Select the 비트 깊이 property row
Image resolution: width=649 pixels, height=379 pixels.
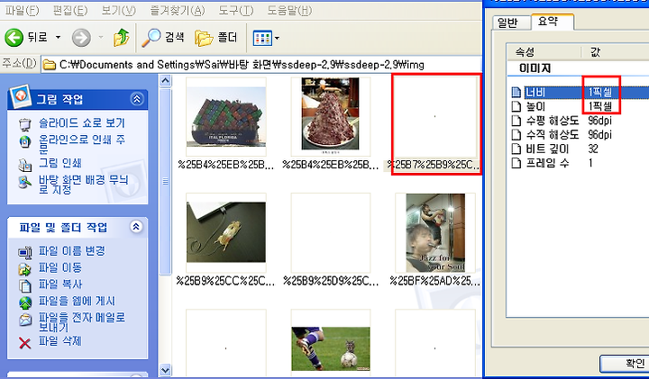coord(580,149)
